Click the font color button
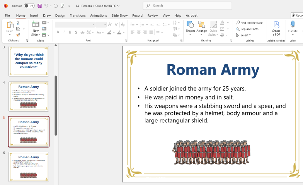The image size is (303, 185). [119, 33]
